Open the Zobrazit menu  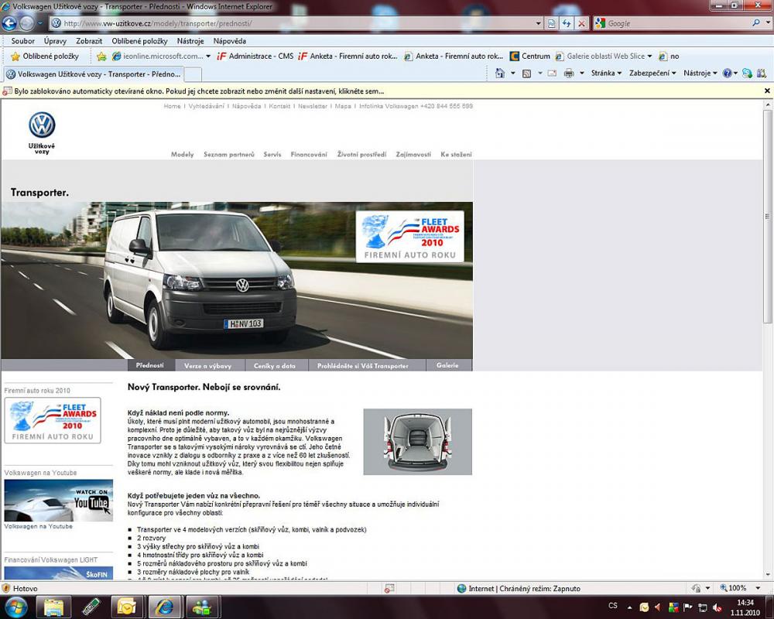89,41
